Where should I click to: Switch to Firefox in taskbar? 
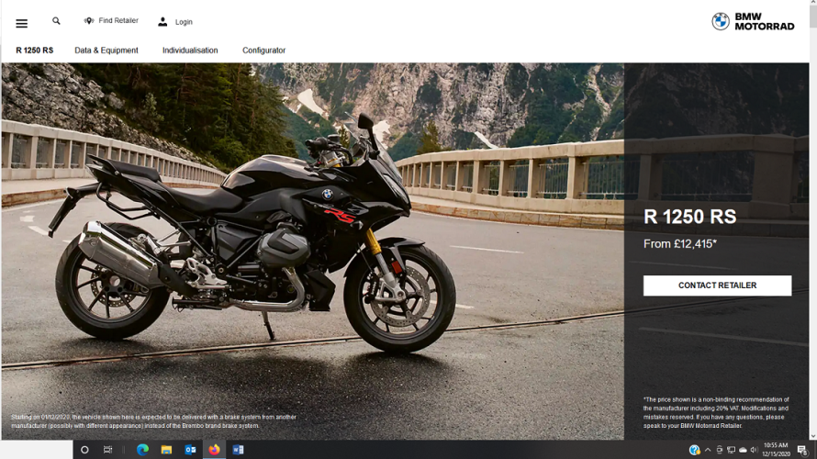(x=214, y=450)
